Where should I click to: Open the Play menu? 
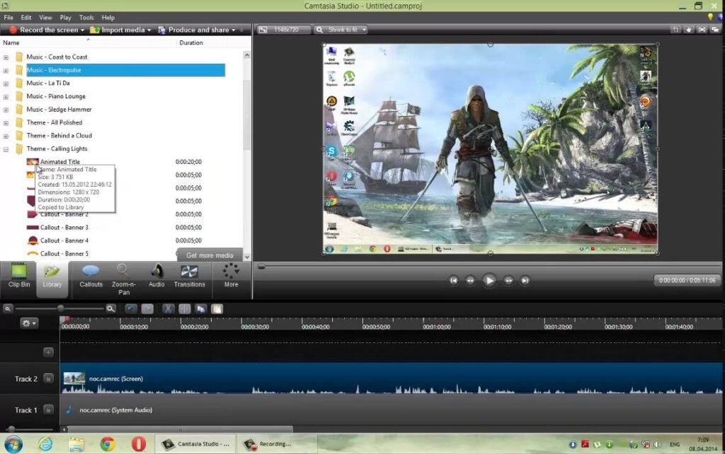(65, 18)
